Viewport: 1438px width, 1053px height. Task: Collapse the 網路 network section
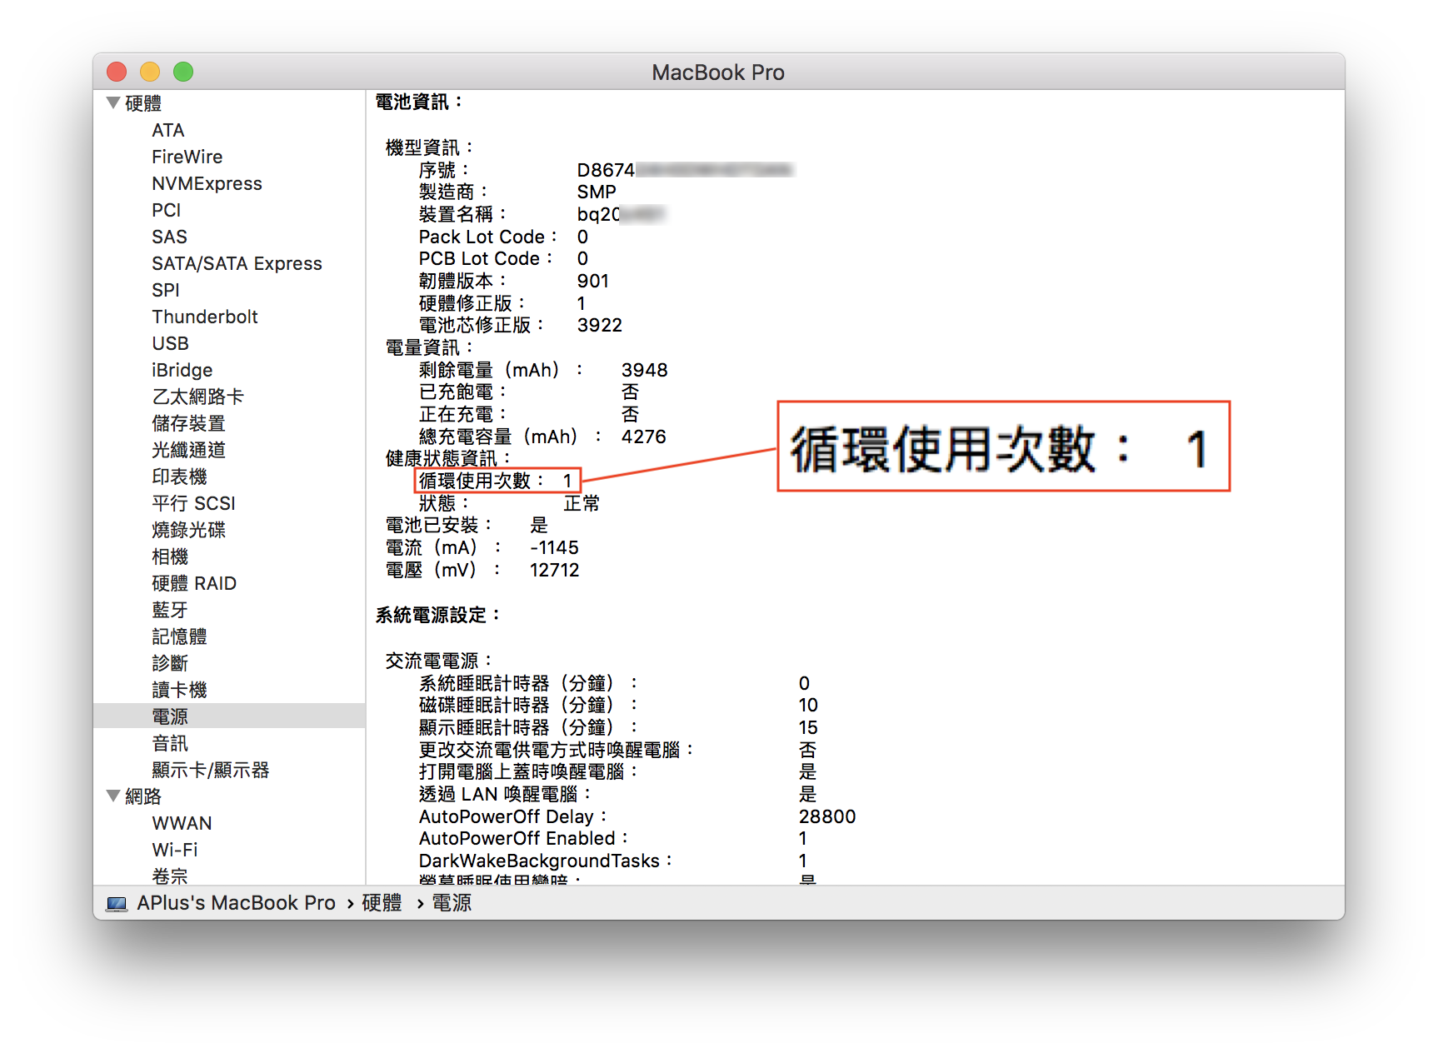point(114,796)
